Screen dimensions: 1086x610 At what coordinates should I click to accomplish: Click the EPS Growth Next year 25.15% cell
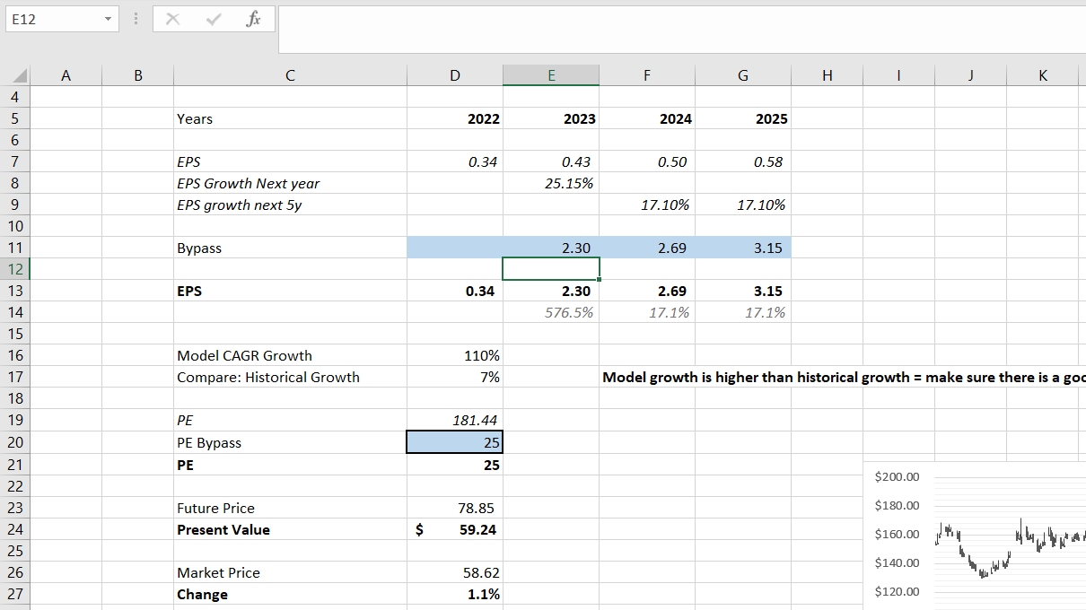[551, 183]
